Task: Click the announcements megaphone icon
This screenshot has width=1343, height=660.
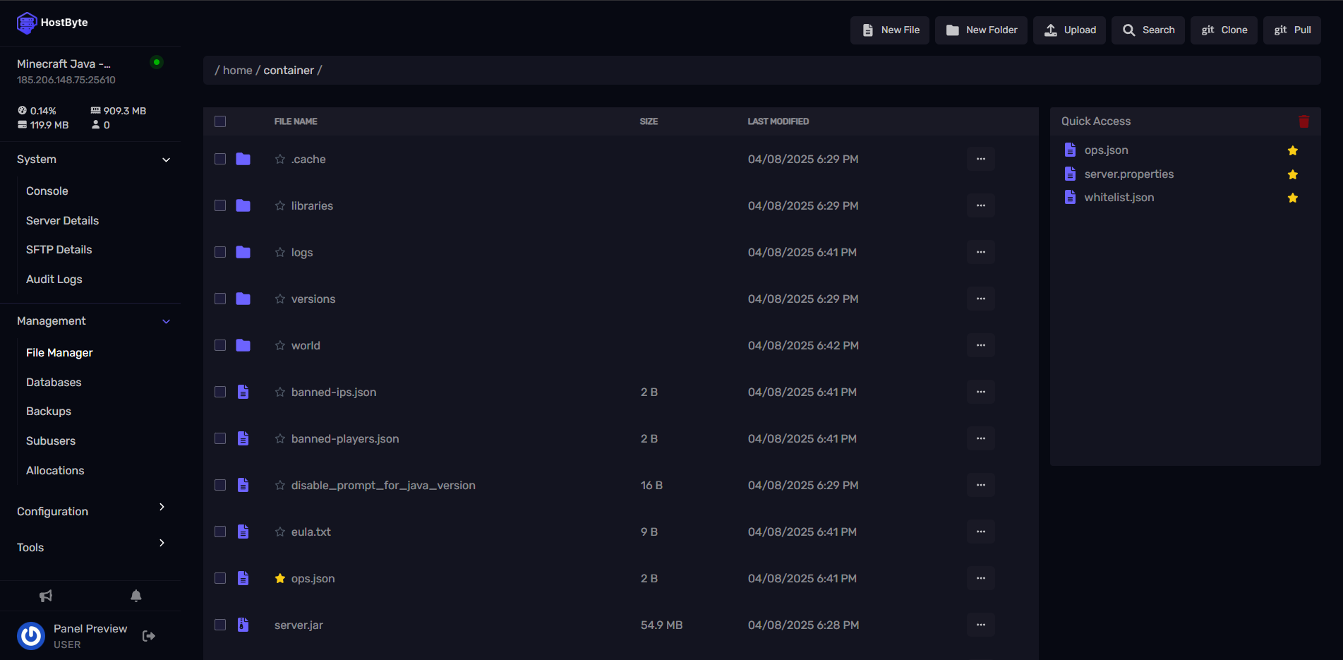Action: click(x=46, y=596)
